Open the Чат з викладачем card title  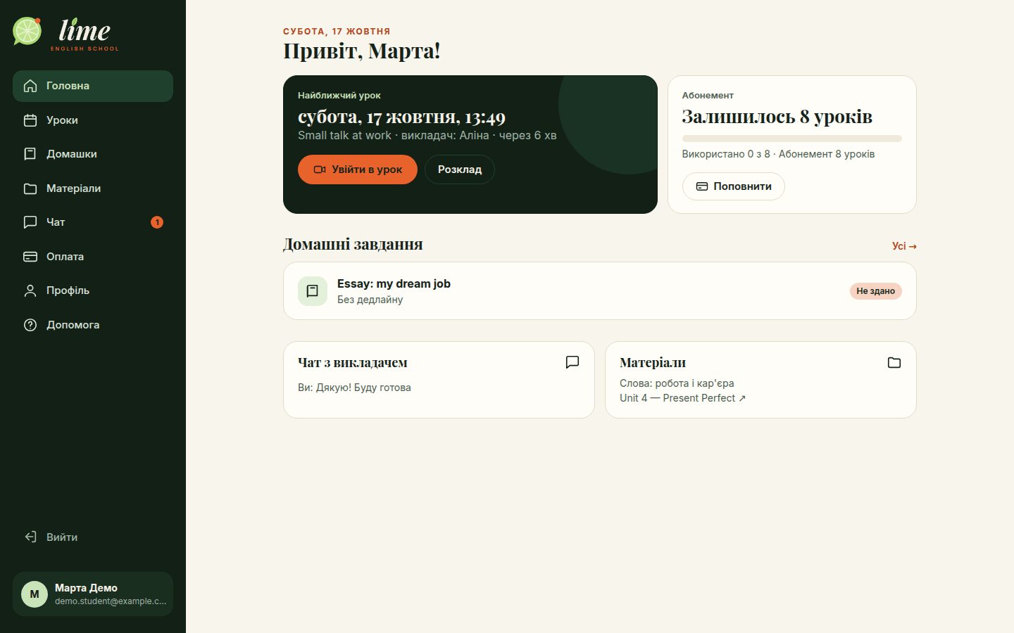tap(353, 363)
